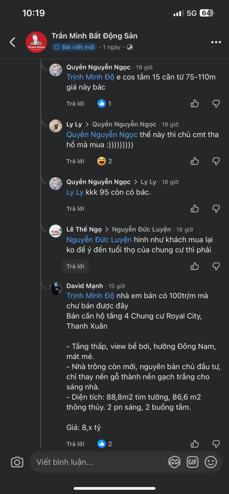Open tagged name Nguyễn Đức Luyện mention
The width and height of the screenshot is (229, 494).
coord(99,240)
